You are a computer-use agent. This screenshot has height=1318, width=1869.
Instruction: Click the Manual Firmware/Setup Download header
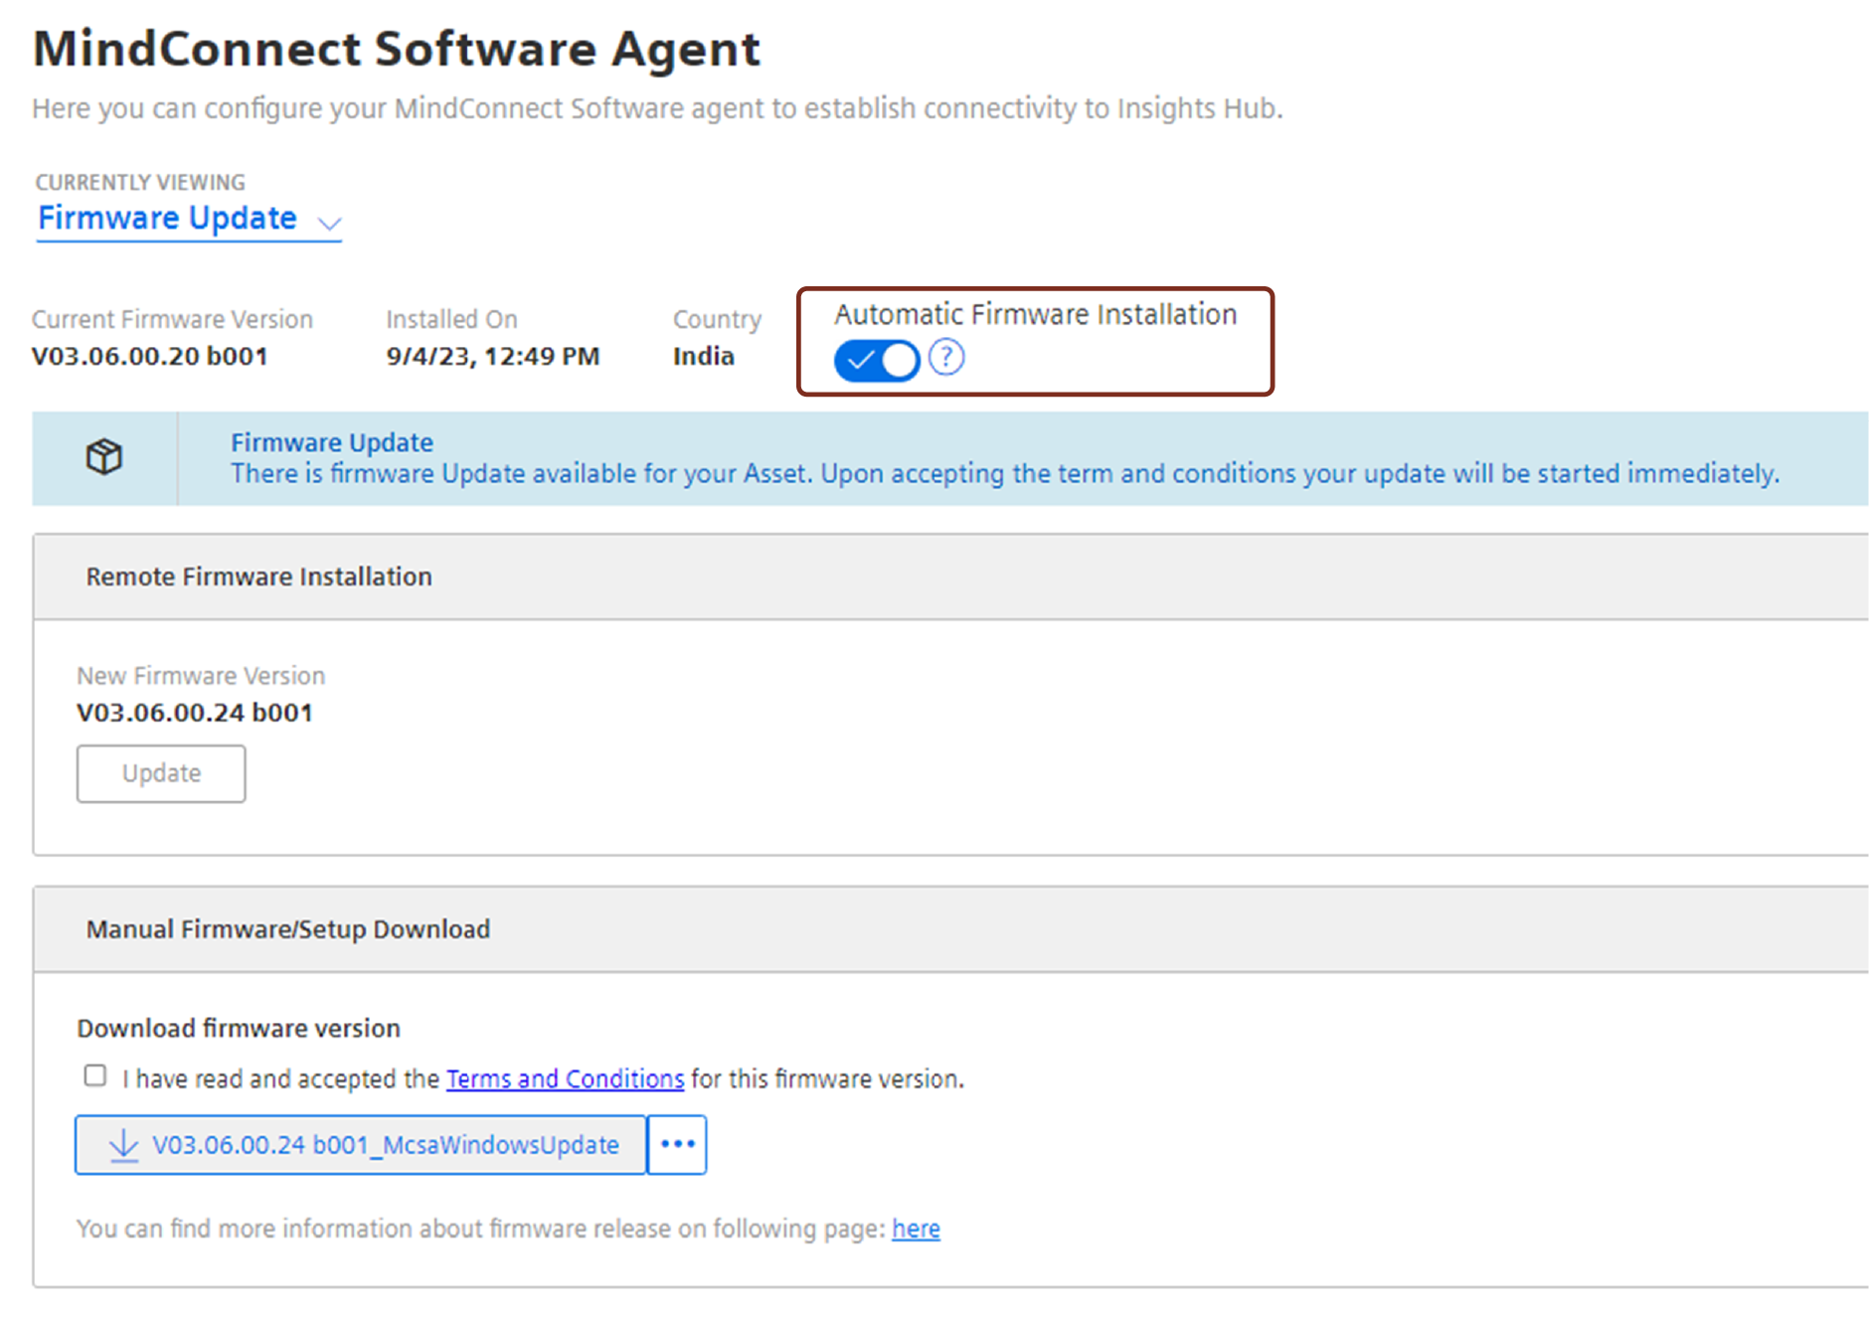[x=950, y=929]
